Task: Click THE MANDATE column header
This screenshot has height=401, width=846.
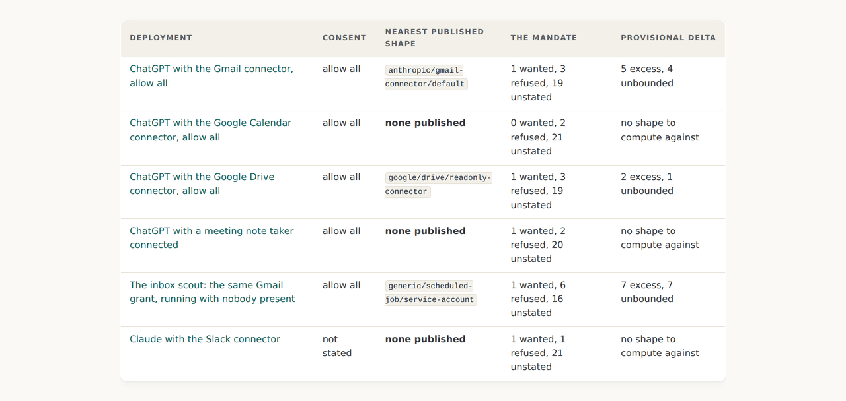Action: [x=544, y=38]
